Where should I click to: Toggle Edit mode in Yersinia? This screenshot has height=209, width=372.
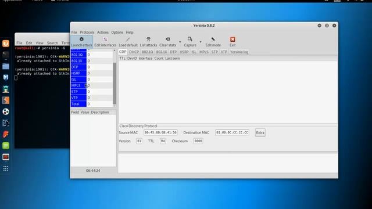(213, 42)
